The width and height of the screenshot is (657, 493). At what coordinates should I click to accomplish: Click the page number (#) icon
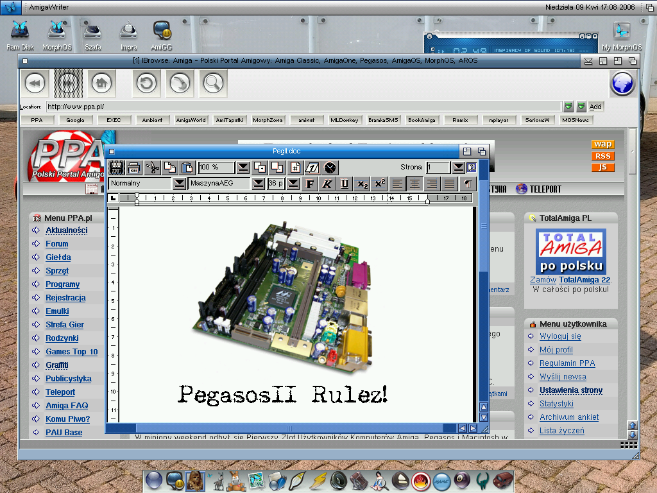click(295, 168)
